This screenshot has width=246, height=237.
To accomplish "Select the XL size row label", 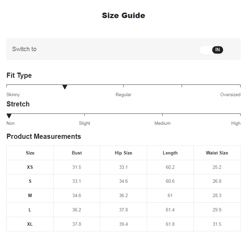I will [30, 224].
